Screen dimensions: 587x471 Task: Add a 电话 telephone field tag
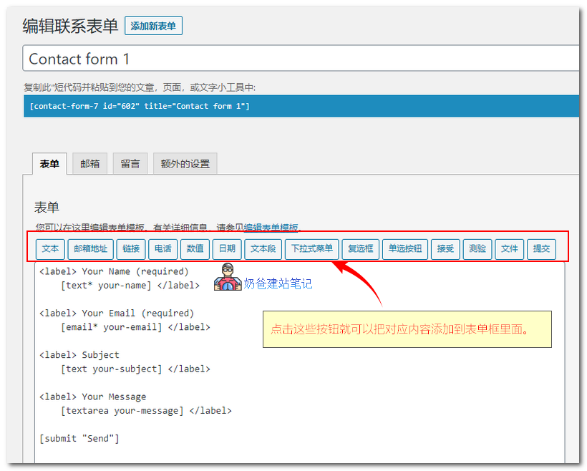point(162,249)
